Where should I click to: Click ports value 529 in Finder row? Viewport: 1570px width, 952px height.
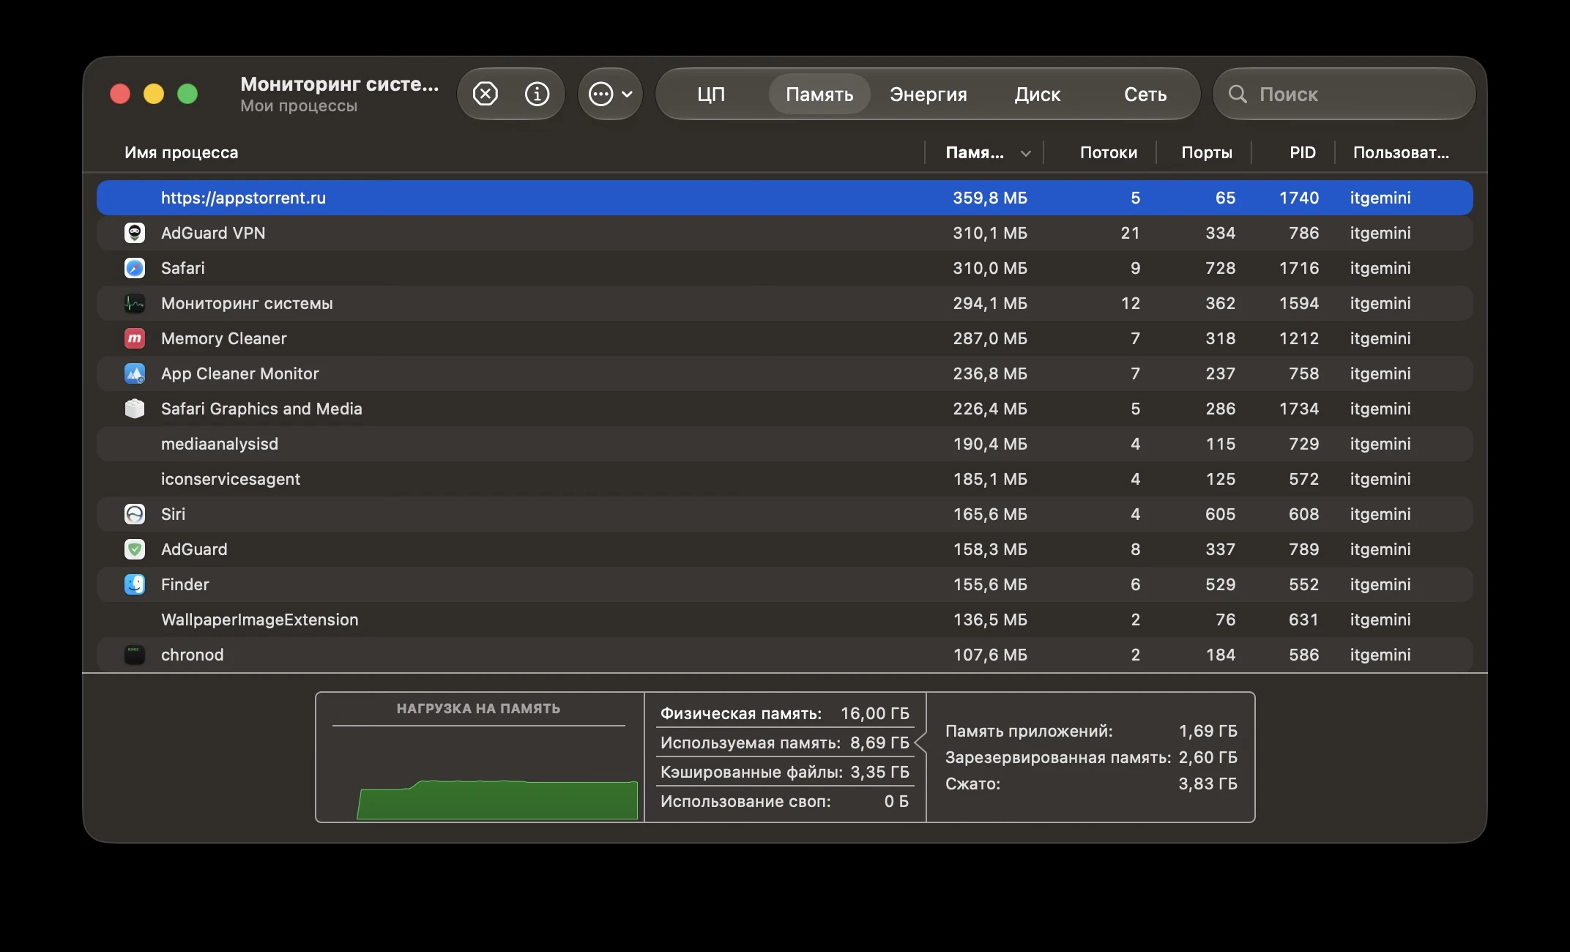click(x=1221, y=584)
